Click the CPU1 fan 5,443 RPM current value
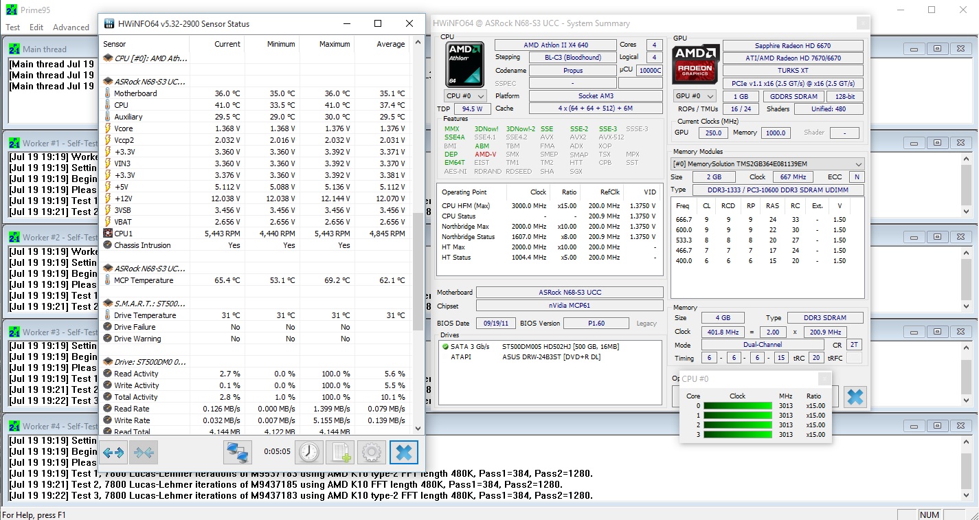This screenshot has height=520, width=979. [x=223, y=234]
